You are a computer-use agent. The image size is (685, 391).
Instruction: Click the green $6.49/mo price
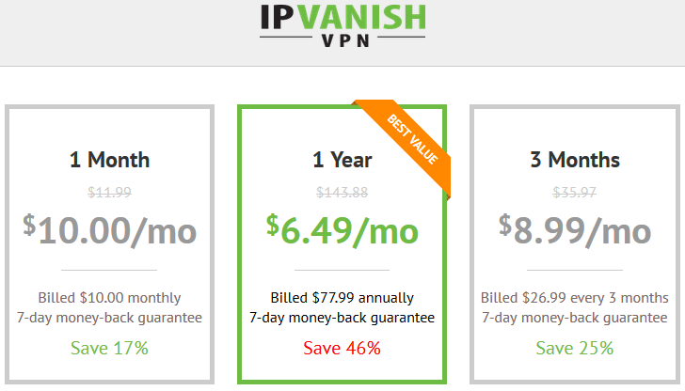pyautogui.click(x=342, y=231)
